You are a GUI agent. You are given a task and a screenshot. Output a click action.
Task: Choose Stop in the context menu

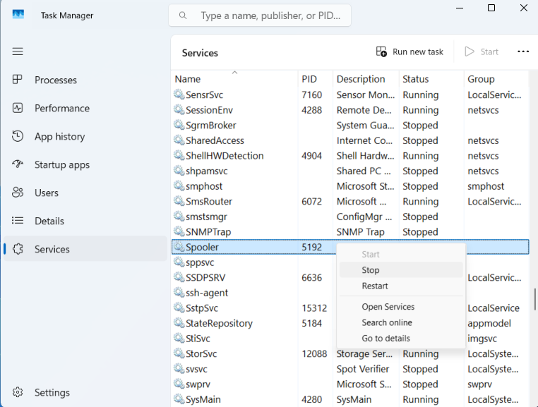click(371, 270)
